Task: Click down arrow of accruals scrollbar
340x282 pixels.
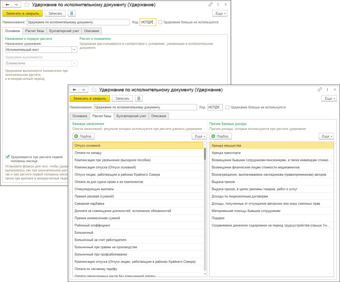Action: tap(205, 274)
